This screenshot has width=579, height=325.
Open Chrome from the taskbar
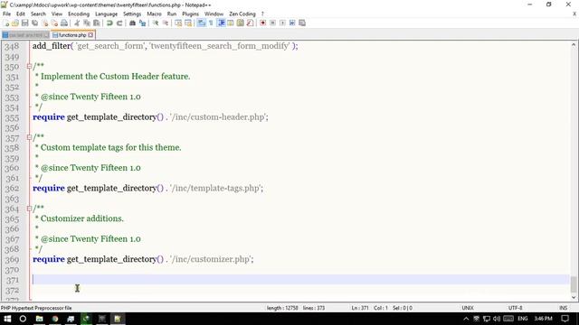(x=55, y=319)
